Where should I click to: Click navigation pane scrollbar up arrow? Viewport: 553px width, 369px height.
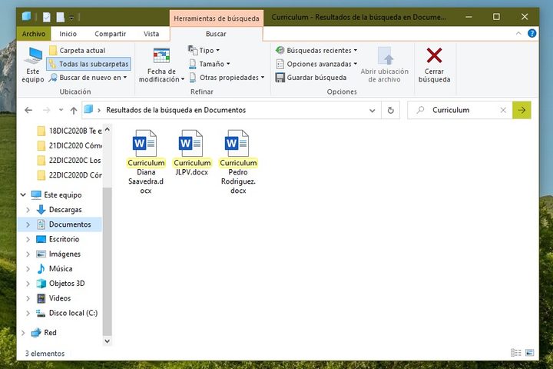pos(108,129)
